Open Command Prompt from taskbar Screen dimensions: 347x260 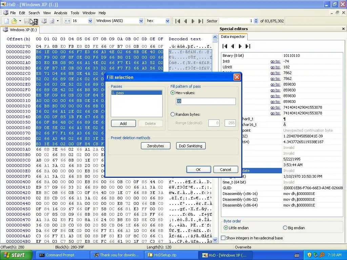(x=63, y=255)
